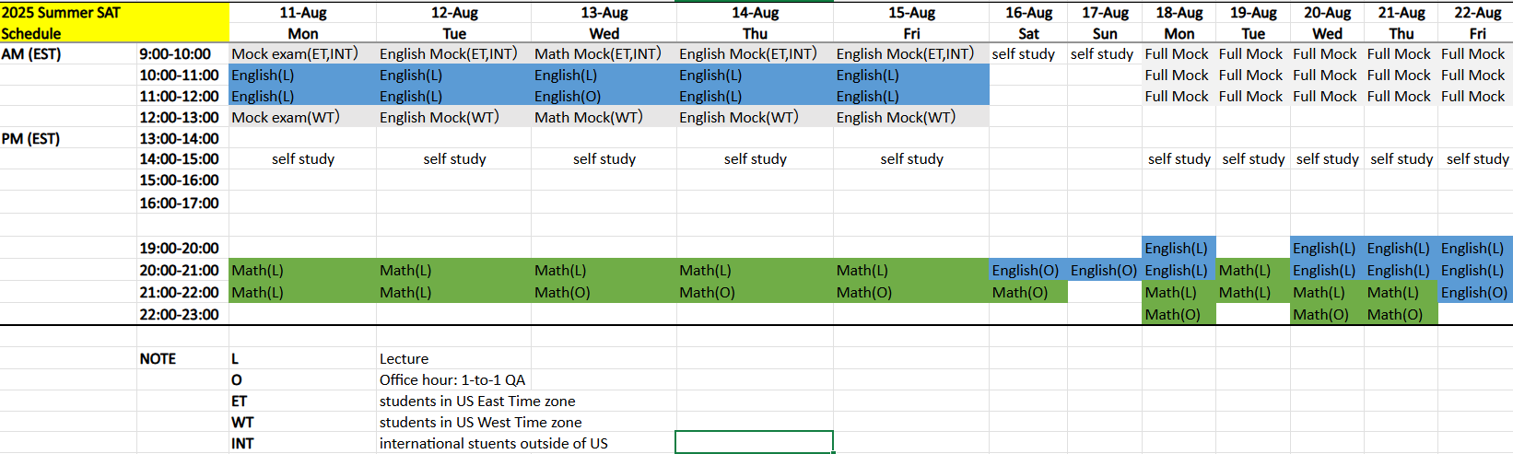Select 'English(O)' cell under 22-Aug Friday
The image size is (1513, 454).
[x=1474, y=293]
